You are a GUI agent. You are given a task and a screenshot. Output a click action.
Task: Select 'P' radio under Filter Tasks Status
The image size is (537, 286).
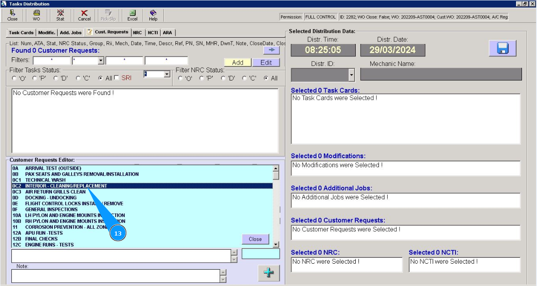point(35,78)
